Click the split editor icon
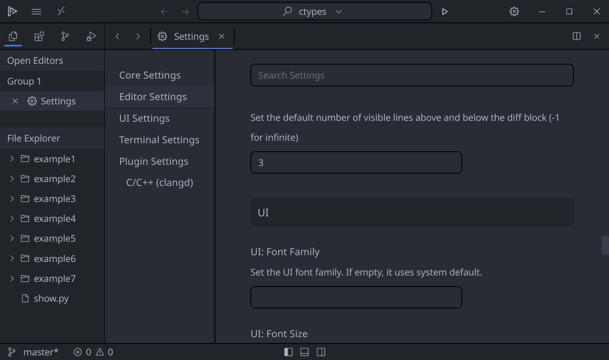Image resolution: width=609 pixels, height=360 pixels. (576, 36)
